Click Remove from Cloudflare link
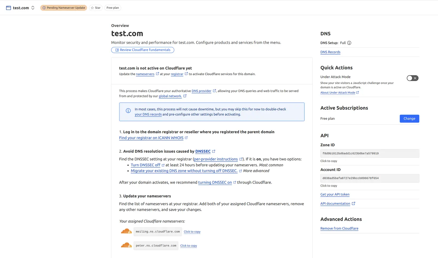Viewport: 438px width, 258px height. pos(339,229)
